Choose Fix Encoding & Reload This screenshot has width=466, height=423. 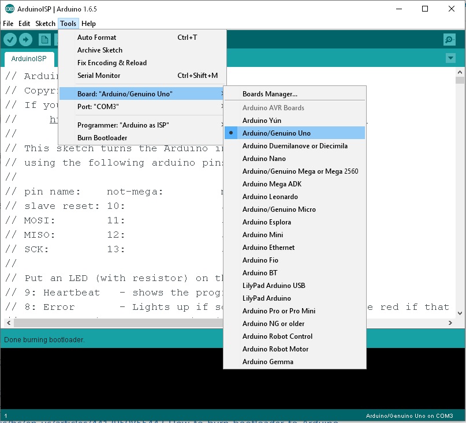click(142, 63)
